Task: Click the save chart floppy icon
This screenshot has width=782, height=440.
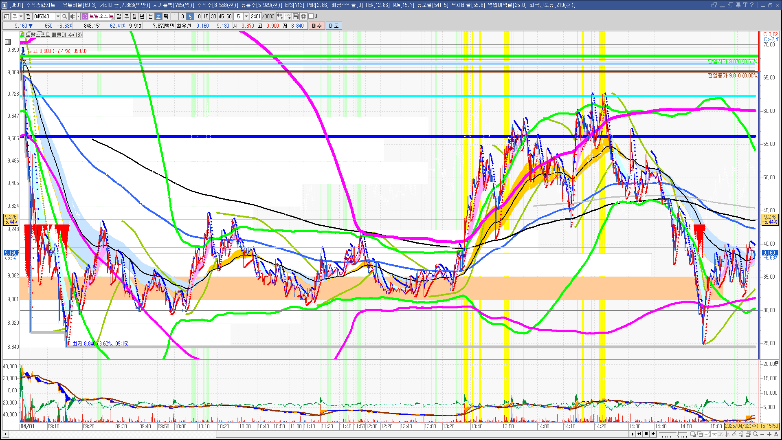Action: click(296, 16)
